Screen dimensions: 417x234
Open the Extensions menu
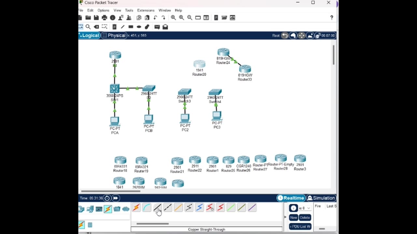146,10
